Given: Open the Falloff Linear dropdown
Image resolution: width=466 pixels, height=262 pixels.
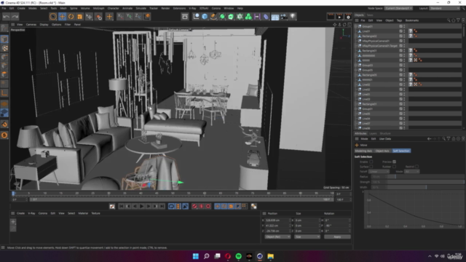Looking at the screenshot, I should click(x=379, y=172).
